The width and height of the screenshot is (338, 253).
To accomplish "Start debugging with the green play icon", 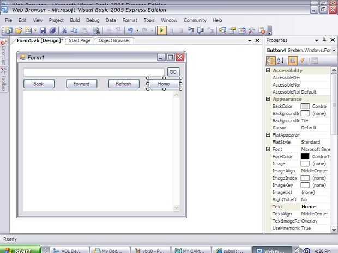I will coord(162,30).
